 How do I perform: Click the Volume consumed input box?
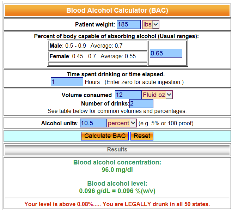pyautogui.click(x=128, y=95)
